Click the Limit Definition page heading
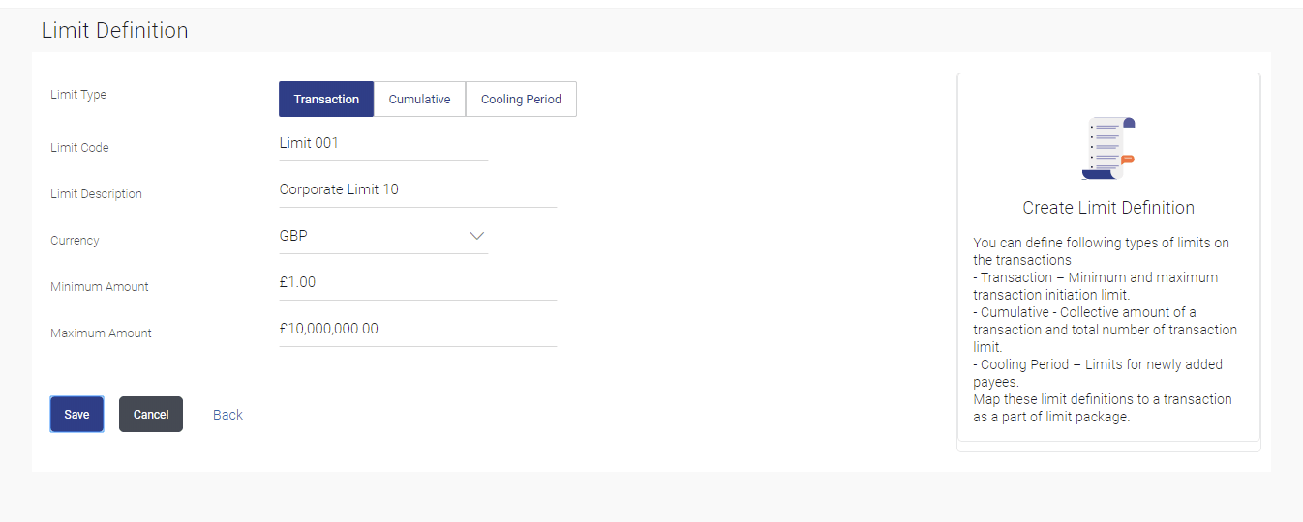The image size is (1303, 522). pyautogui.click(x=114, y=30)
